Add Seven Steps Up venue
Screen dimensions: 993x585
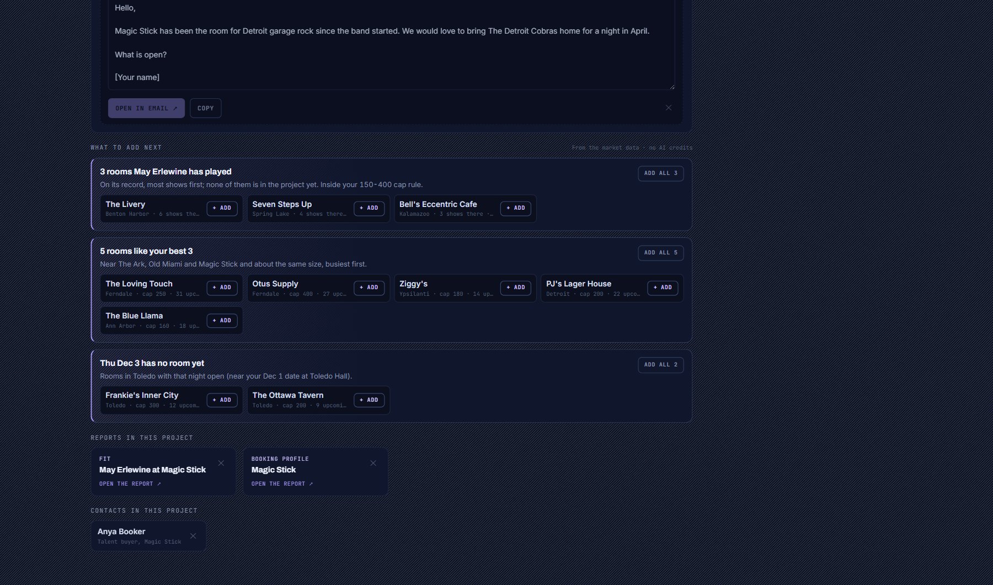369,208
